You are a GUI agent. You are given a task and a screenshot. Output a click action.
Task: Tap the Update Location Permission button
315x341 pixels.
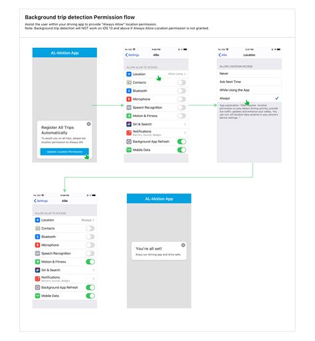tap(64, 152)
